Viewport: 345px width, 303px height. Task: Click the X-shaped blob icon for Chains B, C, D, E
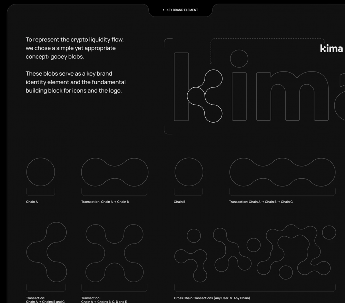click(x=115, y=252)
